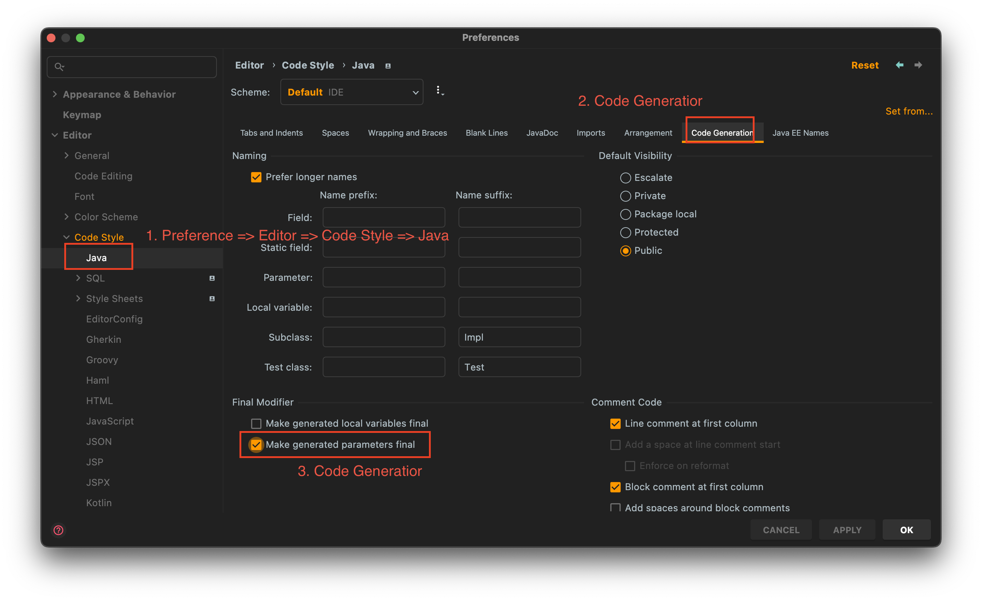Enable Make generated local variables final
This screenshot has width=982, height=601.
point(256,423)
